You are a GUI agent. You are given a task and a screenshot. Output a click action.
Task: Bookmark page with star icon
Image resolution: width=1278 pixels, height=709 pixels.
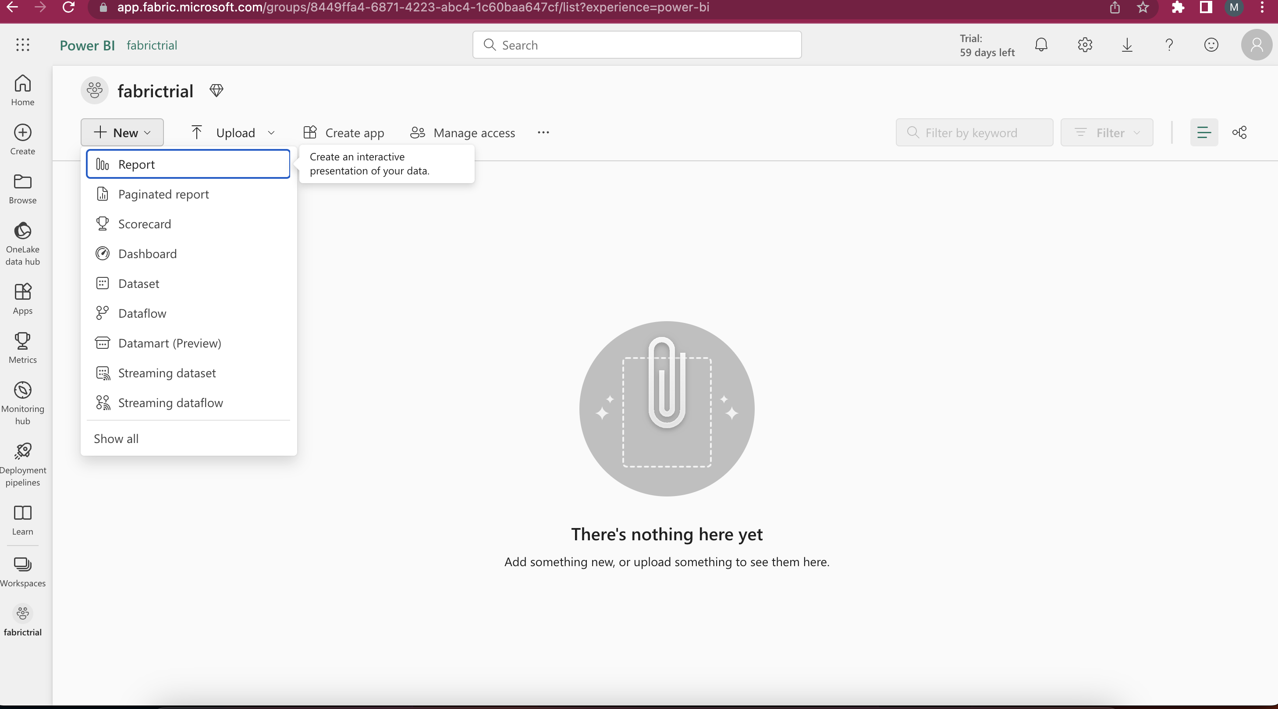[1143, 7]
